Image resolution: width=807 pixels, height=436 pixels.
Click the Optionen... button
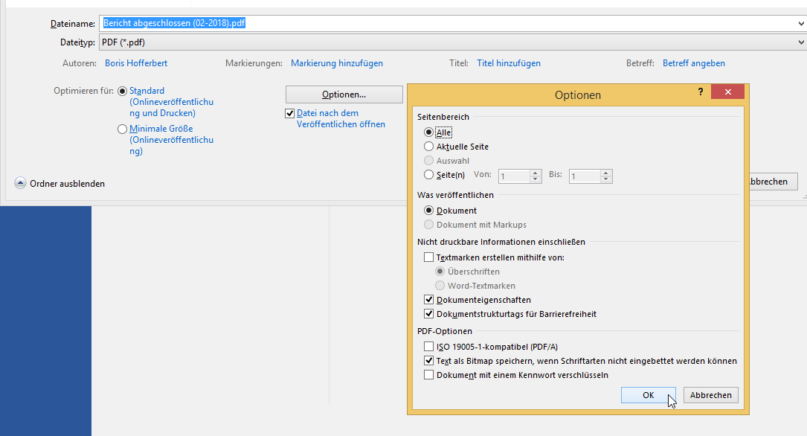point(344,94)
